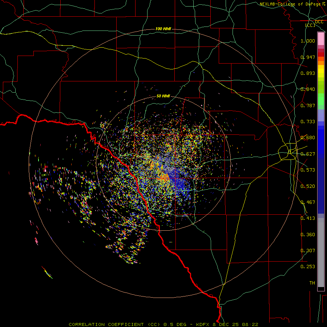This screenshot has width=327, height=327.
Task: Click the 0.307 scale value
Action: pos(308,251)
